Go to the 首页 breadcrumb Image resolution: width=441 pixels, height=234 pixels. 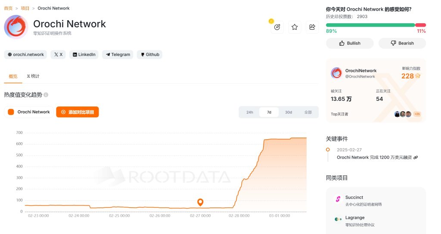pyautogui.click(x=8, y=8)
